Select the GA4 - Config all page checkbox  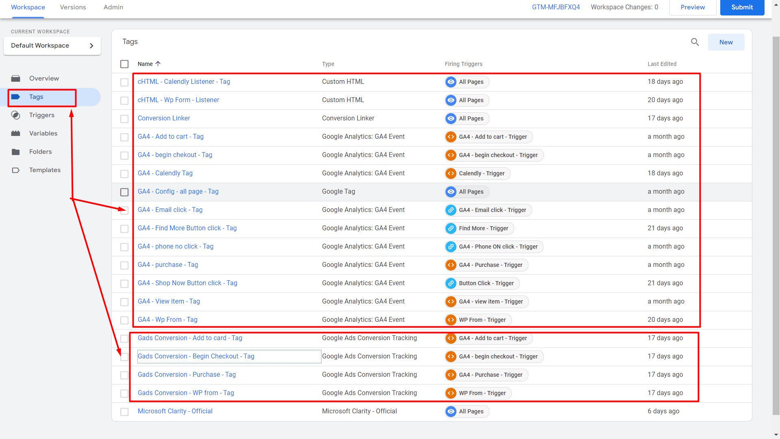click(124, 192)
